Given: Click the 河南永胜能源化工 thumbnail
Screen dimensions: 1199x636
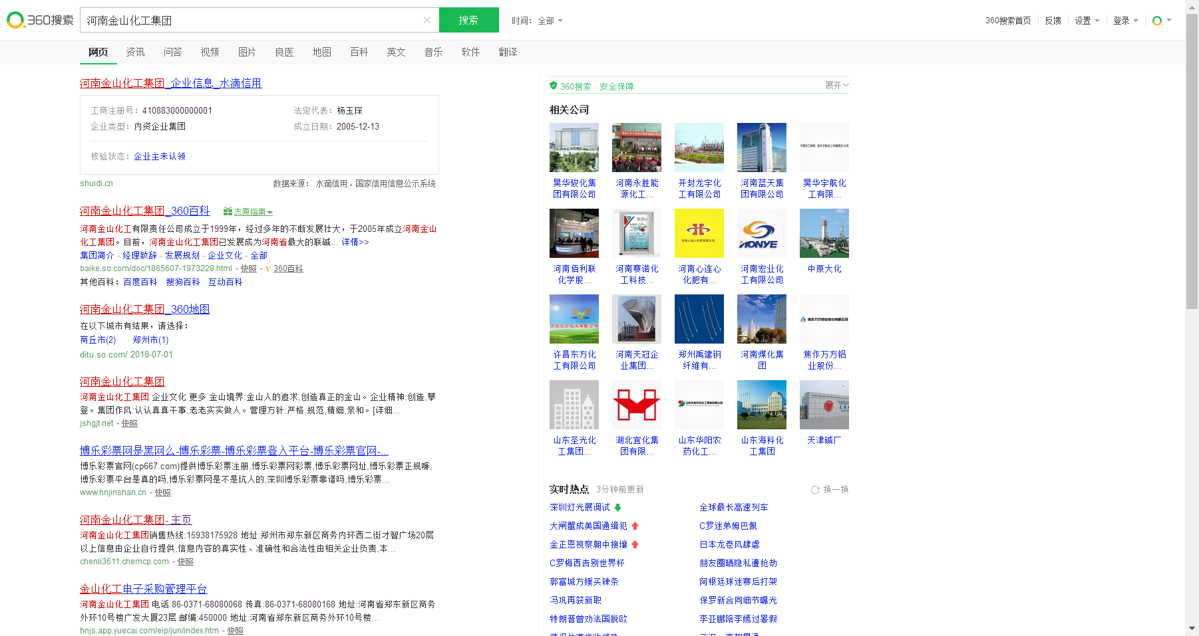Looking at the screenshot, I should [637, 148].
